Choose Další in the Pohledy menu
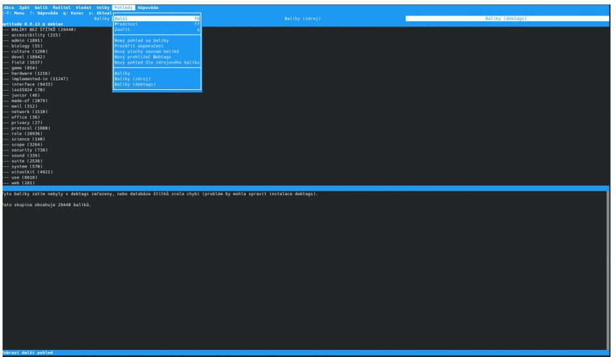The width and height of the screenshot is (616, 357). pyautogui.click(x=157, y=19)
